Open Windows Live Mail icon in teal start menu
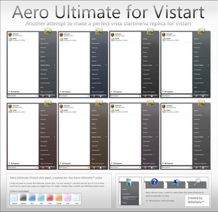218x212 pixels. (x=164, y=39)
